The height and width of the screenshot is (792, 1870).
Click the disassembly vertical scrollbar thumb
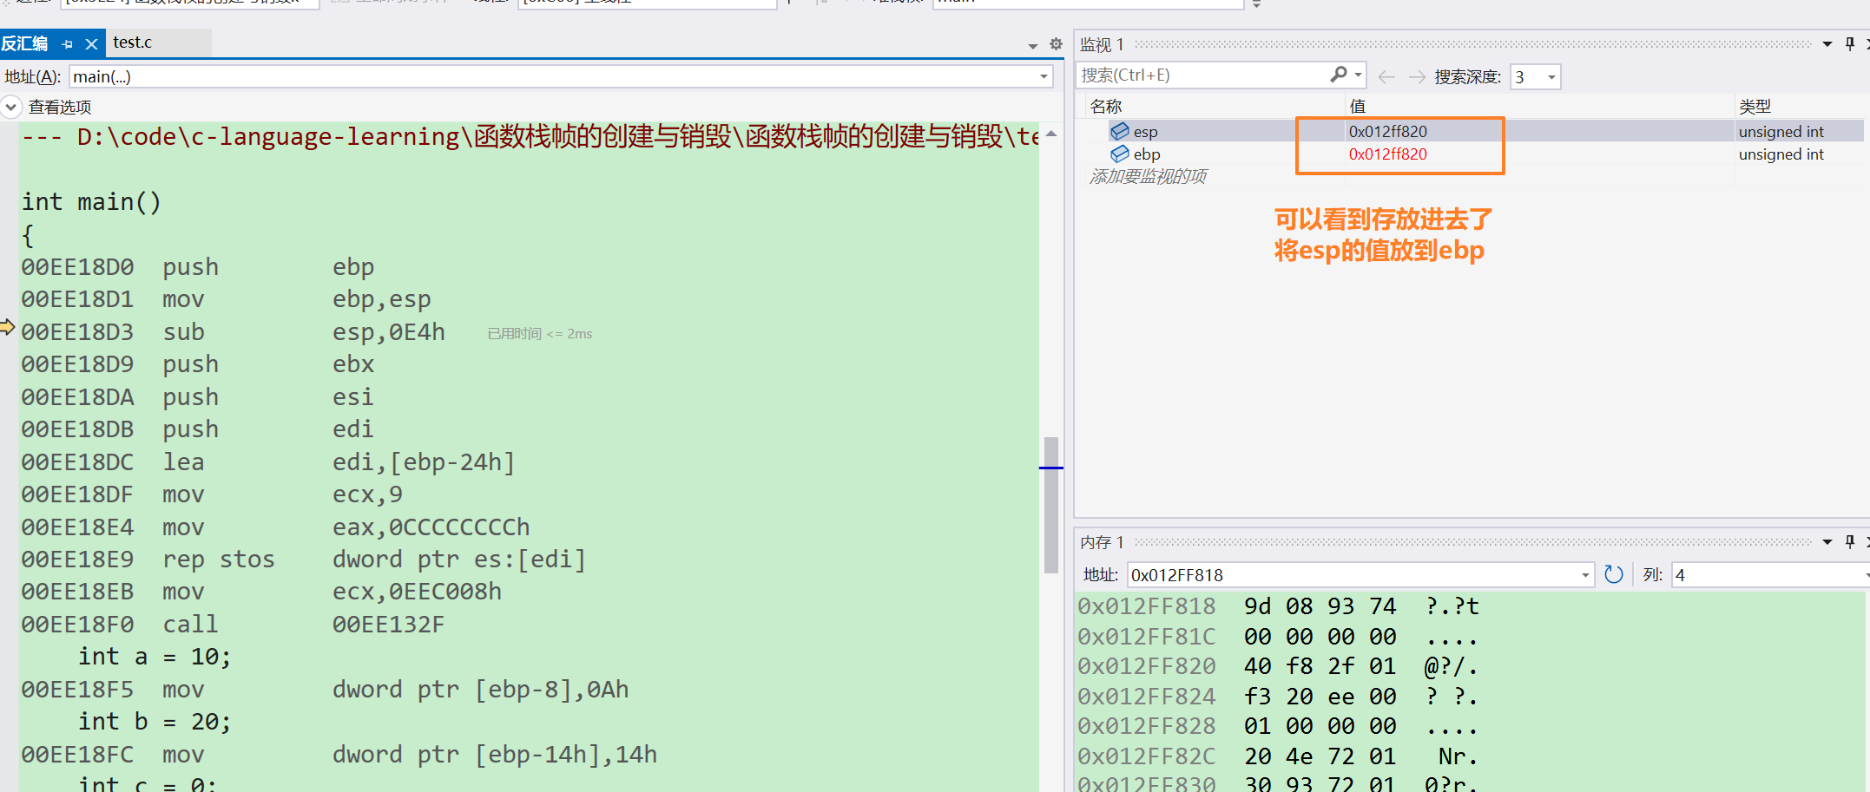1050,505
